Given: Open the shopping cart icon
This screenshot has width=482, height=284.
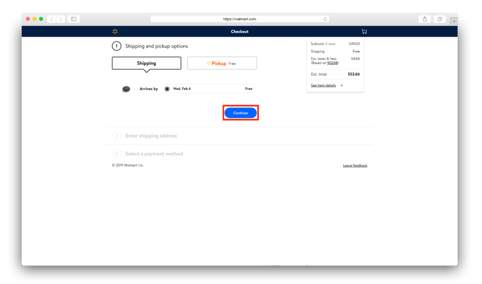Looking at the screenshot, I should tap(364, 32).
